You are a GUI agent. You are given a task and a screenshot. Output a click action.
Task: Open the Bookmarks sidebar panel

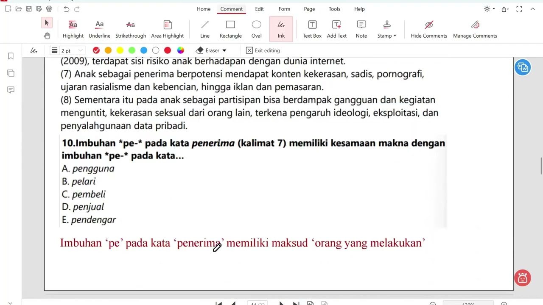pos(11,56)
